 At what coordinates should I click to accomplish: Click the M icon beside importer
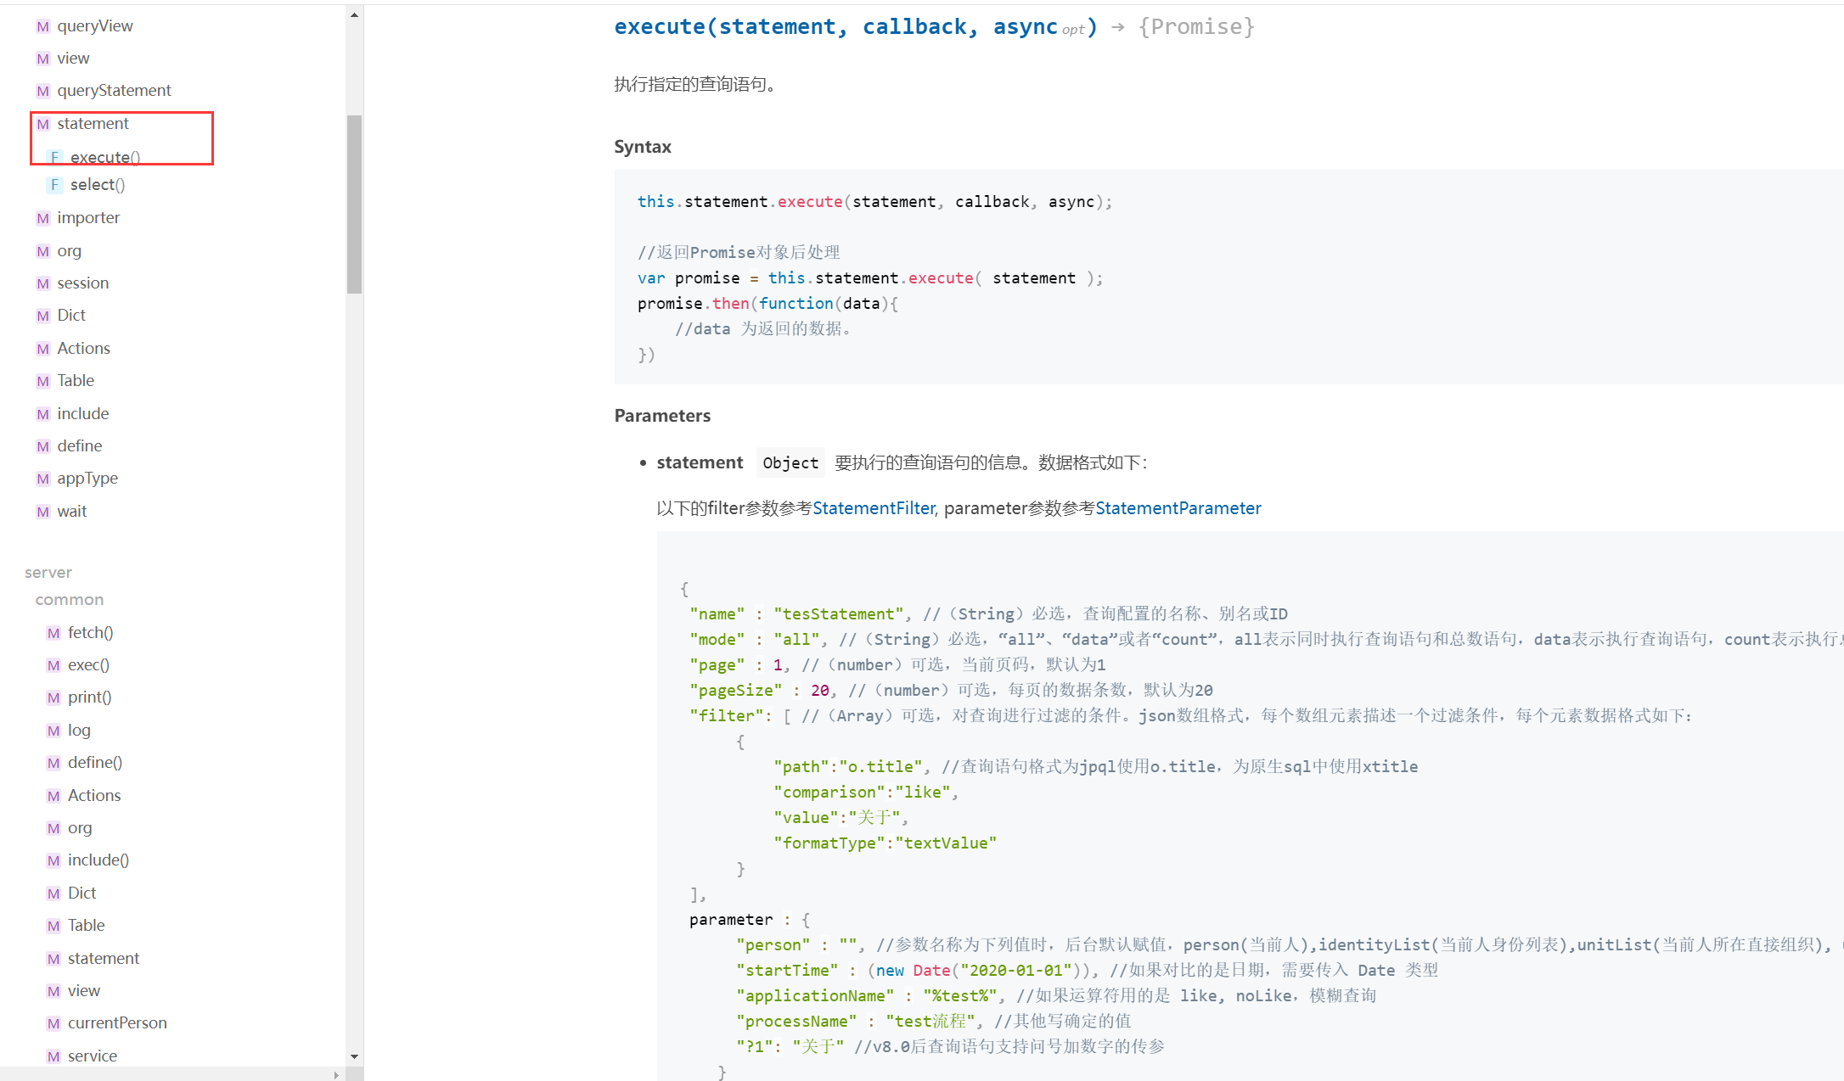(x=42, y=218)
